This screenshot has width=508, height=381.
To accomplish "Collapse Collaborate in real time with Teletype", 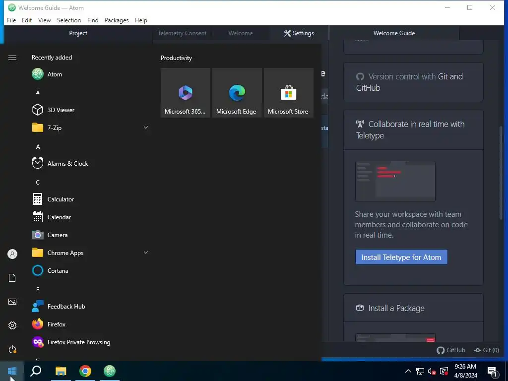I will [413, 129].
